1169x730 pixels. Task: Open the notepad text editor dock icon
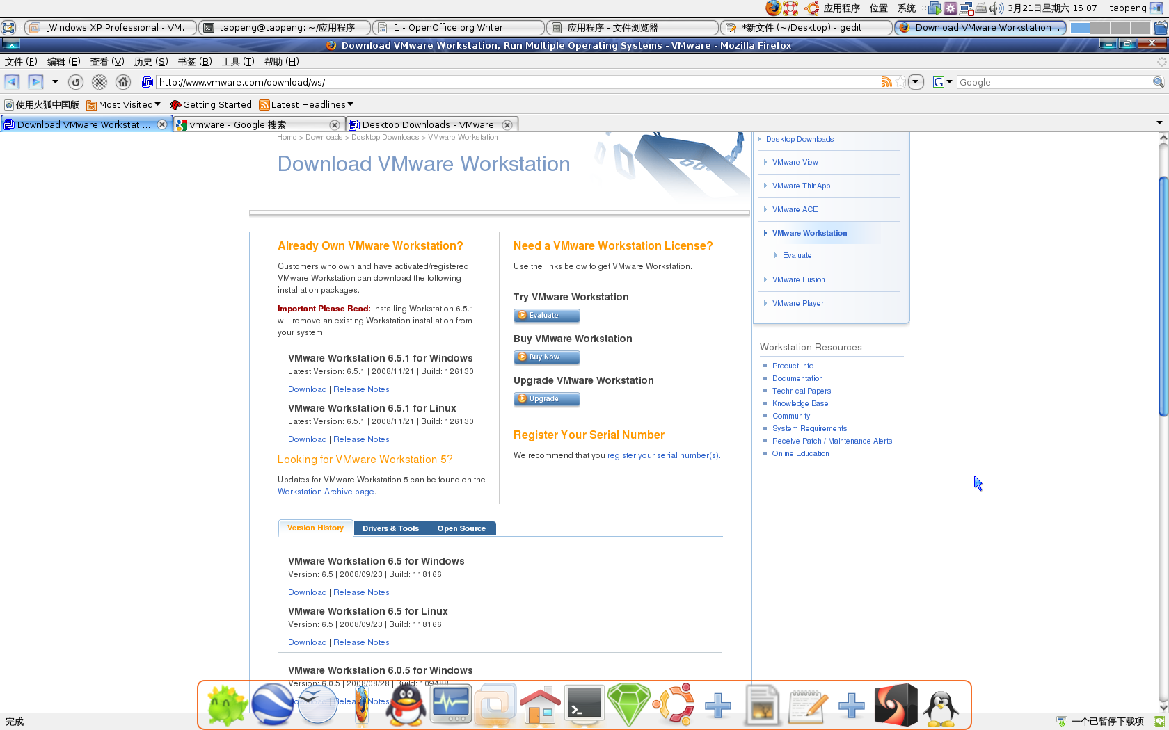point(808,706)
